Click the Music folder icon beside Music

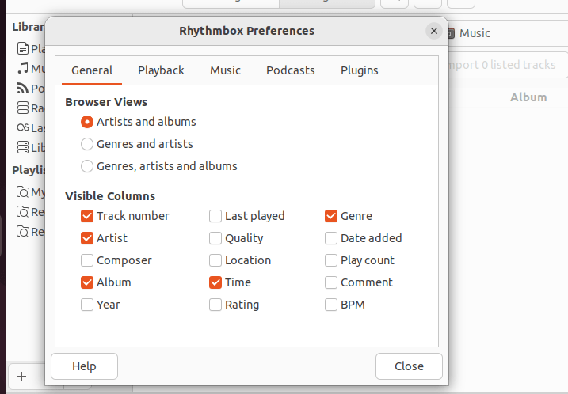452,33
